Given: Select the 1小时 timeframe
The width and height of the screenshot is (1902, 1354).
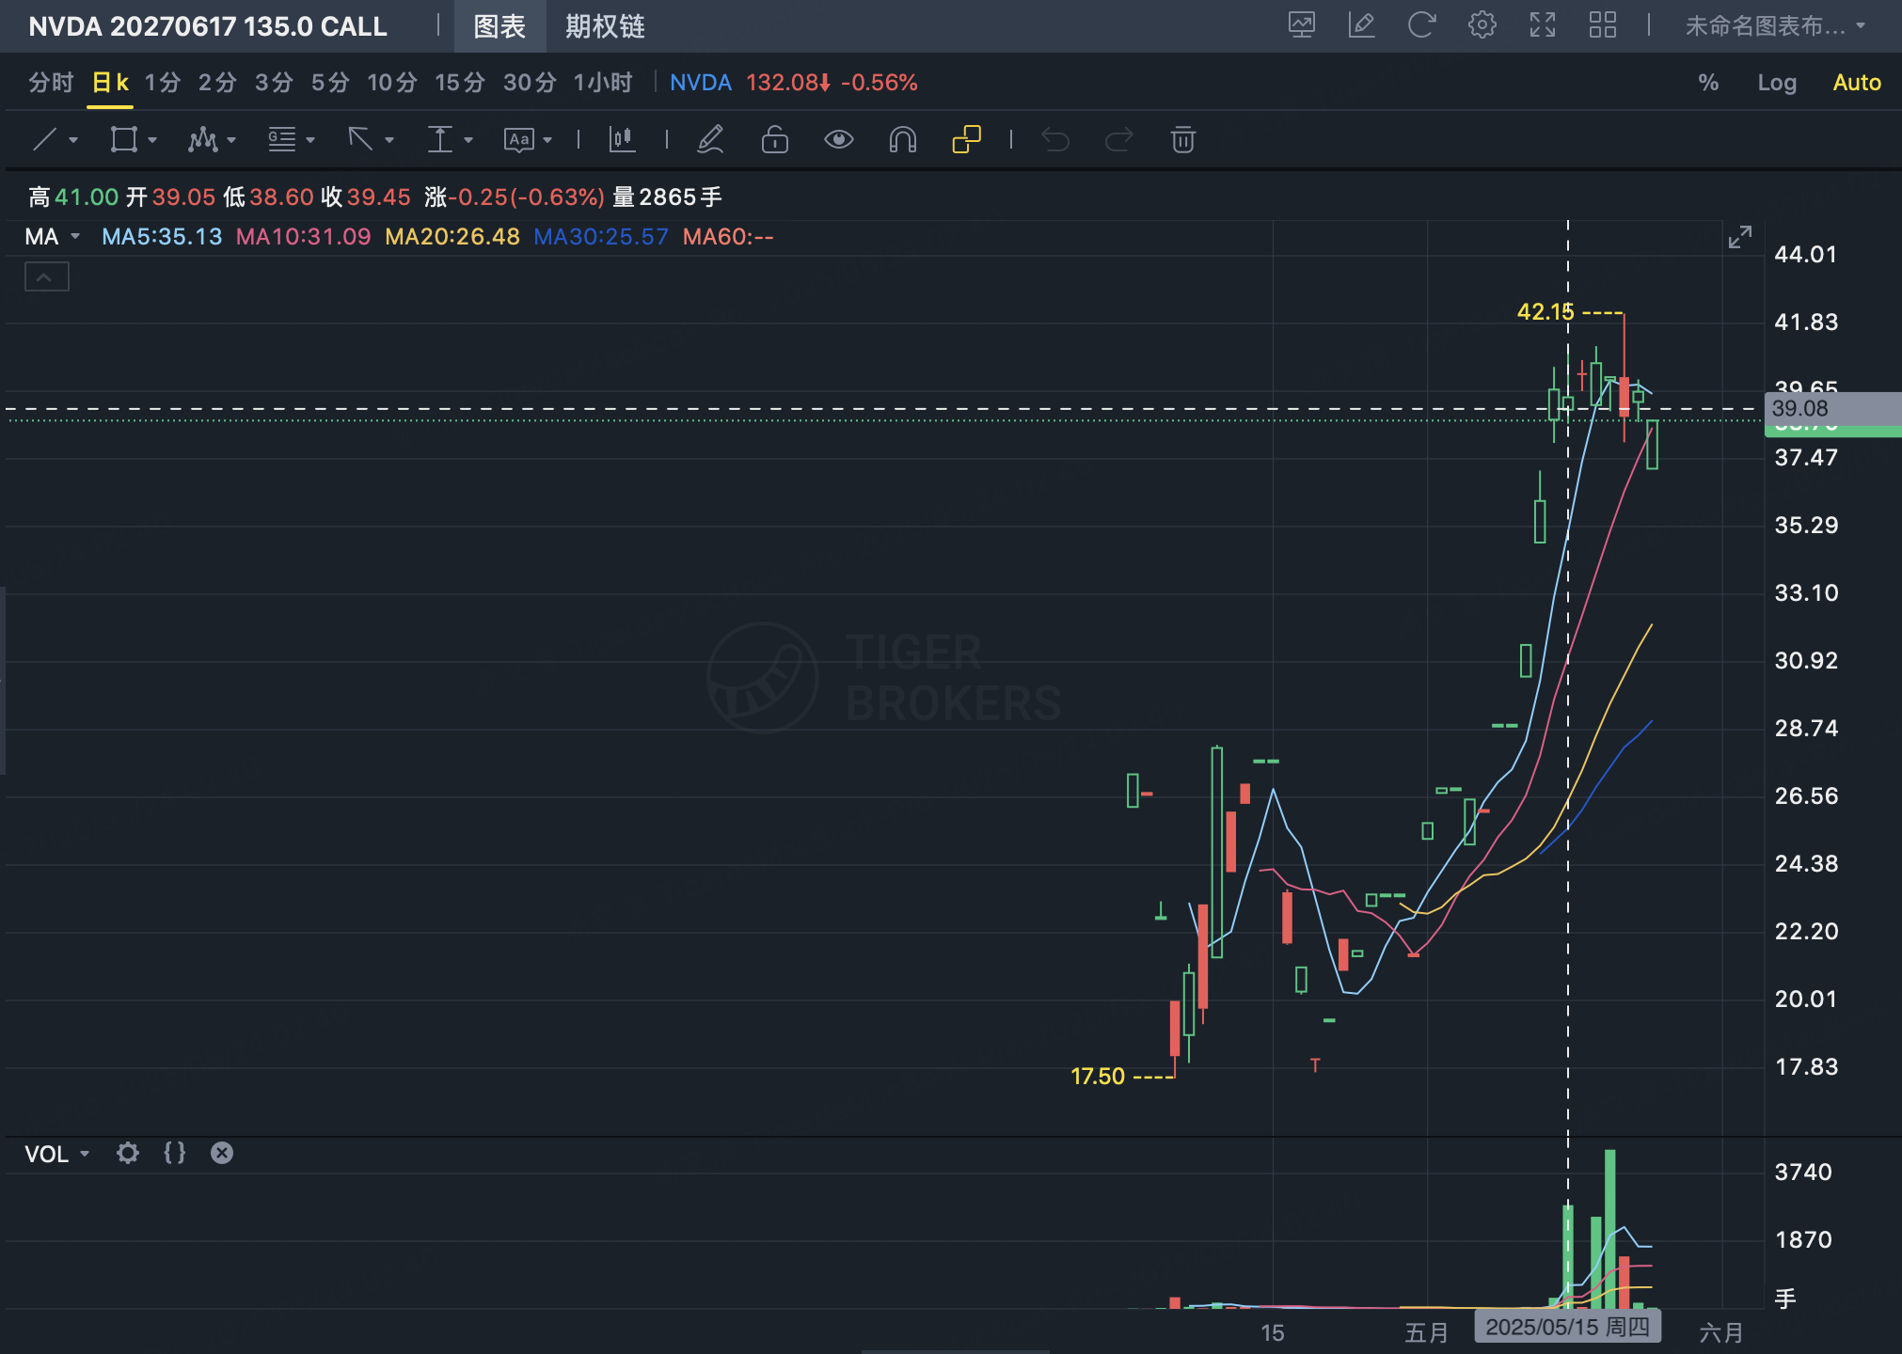Looking at the screenshot, I should pos(603,83).
